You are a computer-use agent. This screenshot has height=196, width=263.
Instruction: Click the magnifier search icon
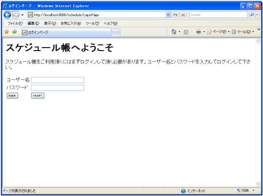click(x=252, y=15)
